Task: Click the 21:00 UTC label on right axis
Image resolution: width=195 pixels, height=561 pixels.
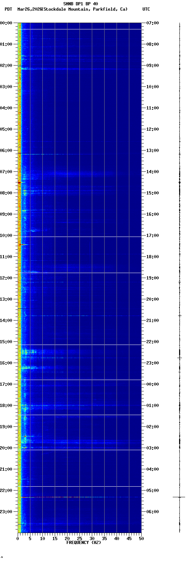Action: pos(153,320)
